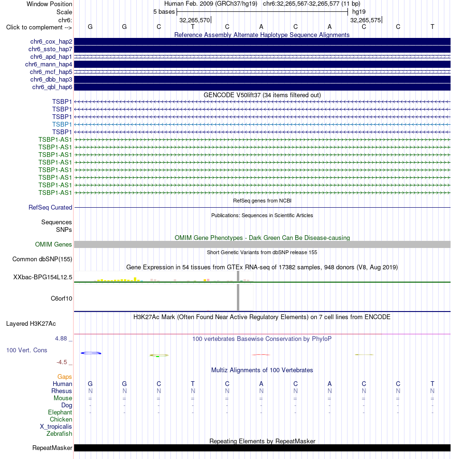Open Repeating Elements by RepeatMasker title
Screen dimensions: 451x459
click(x=262, y=441)
